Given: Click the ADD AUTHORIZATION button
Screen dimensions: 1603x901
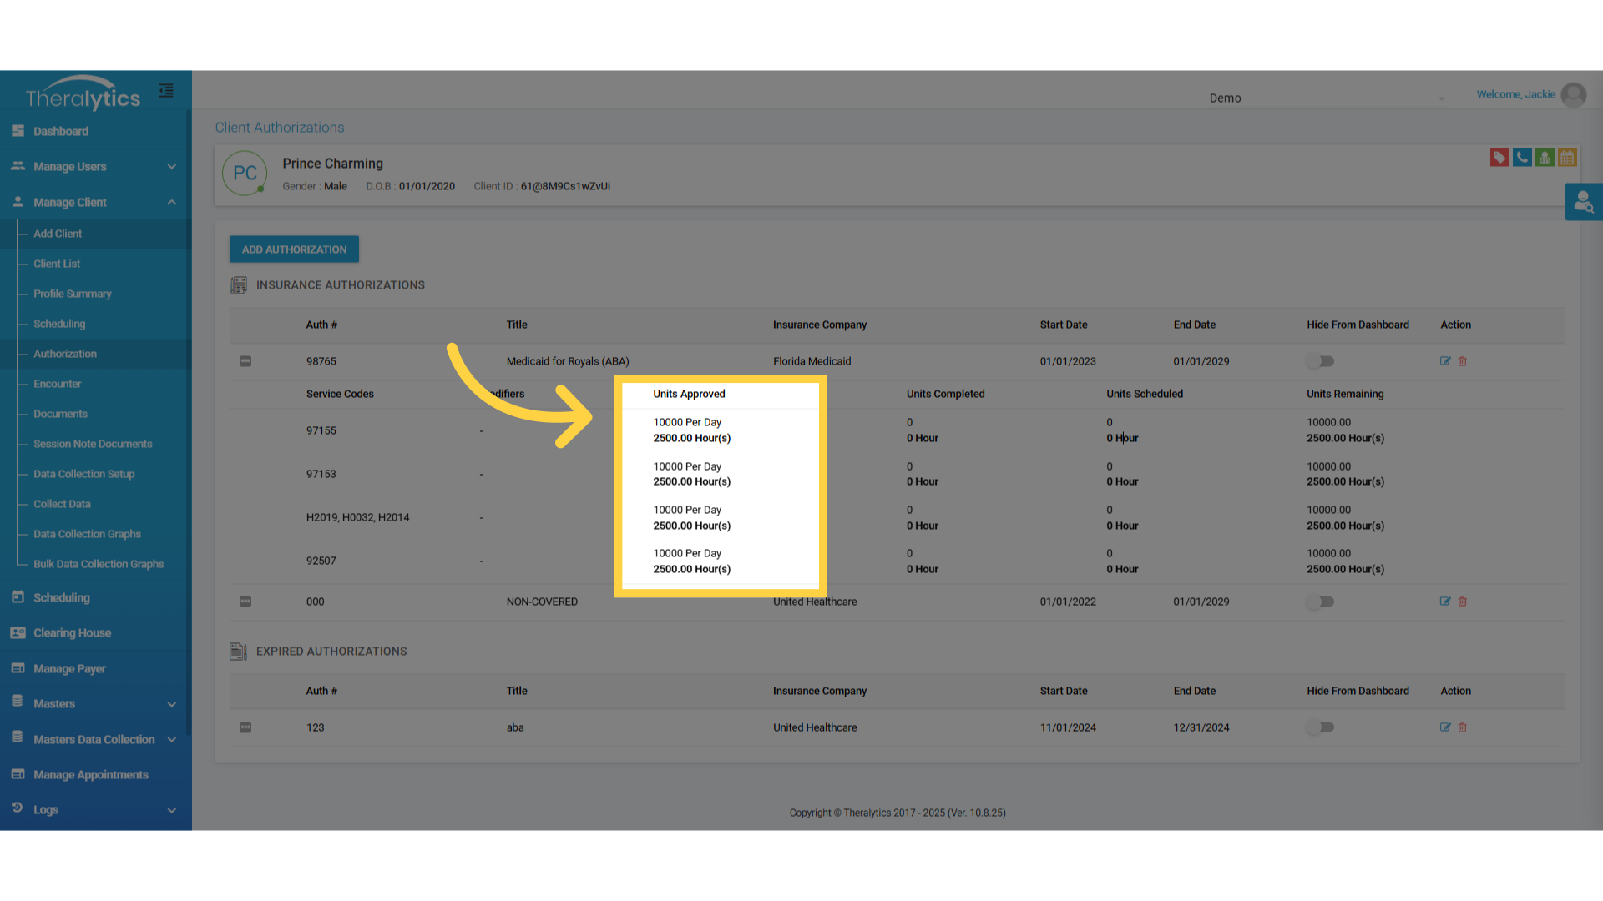Looking at the screenshot, I should 294,249.
